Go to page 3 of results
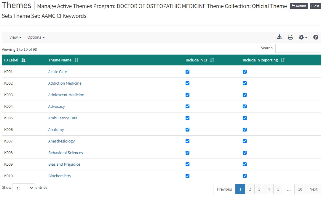The height and width of the screenshot is (198, 324). 259,189
